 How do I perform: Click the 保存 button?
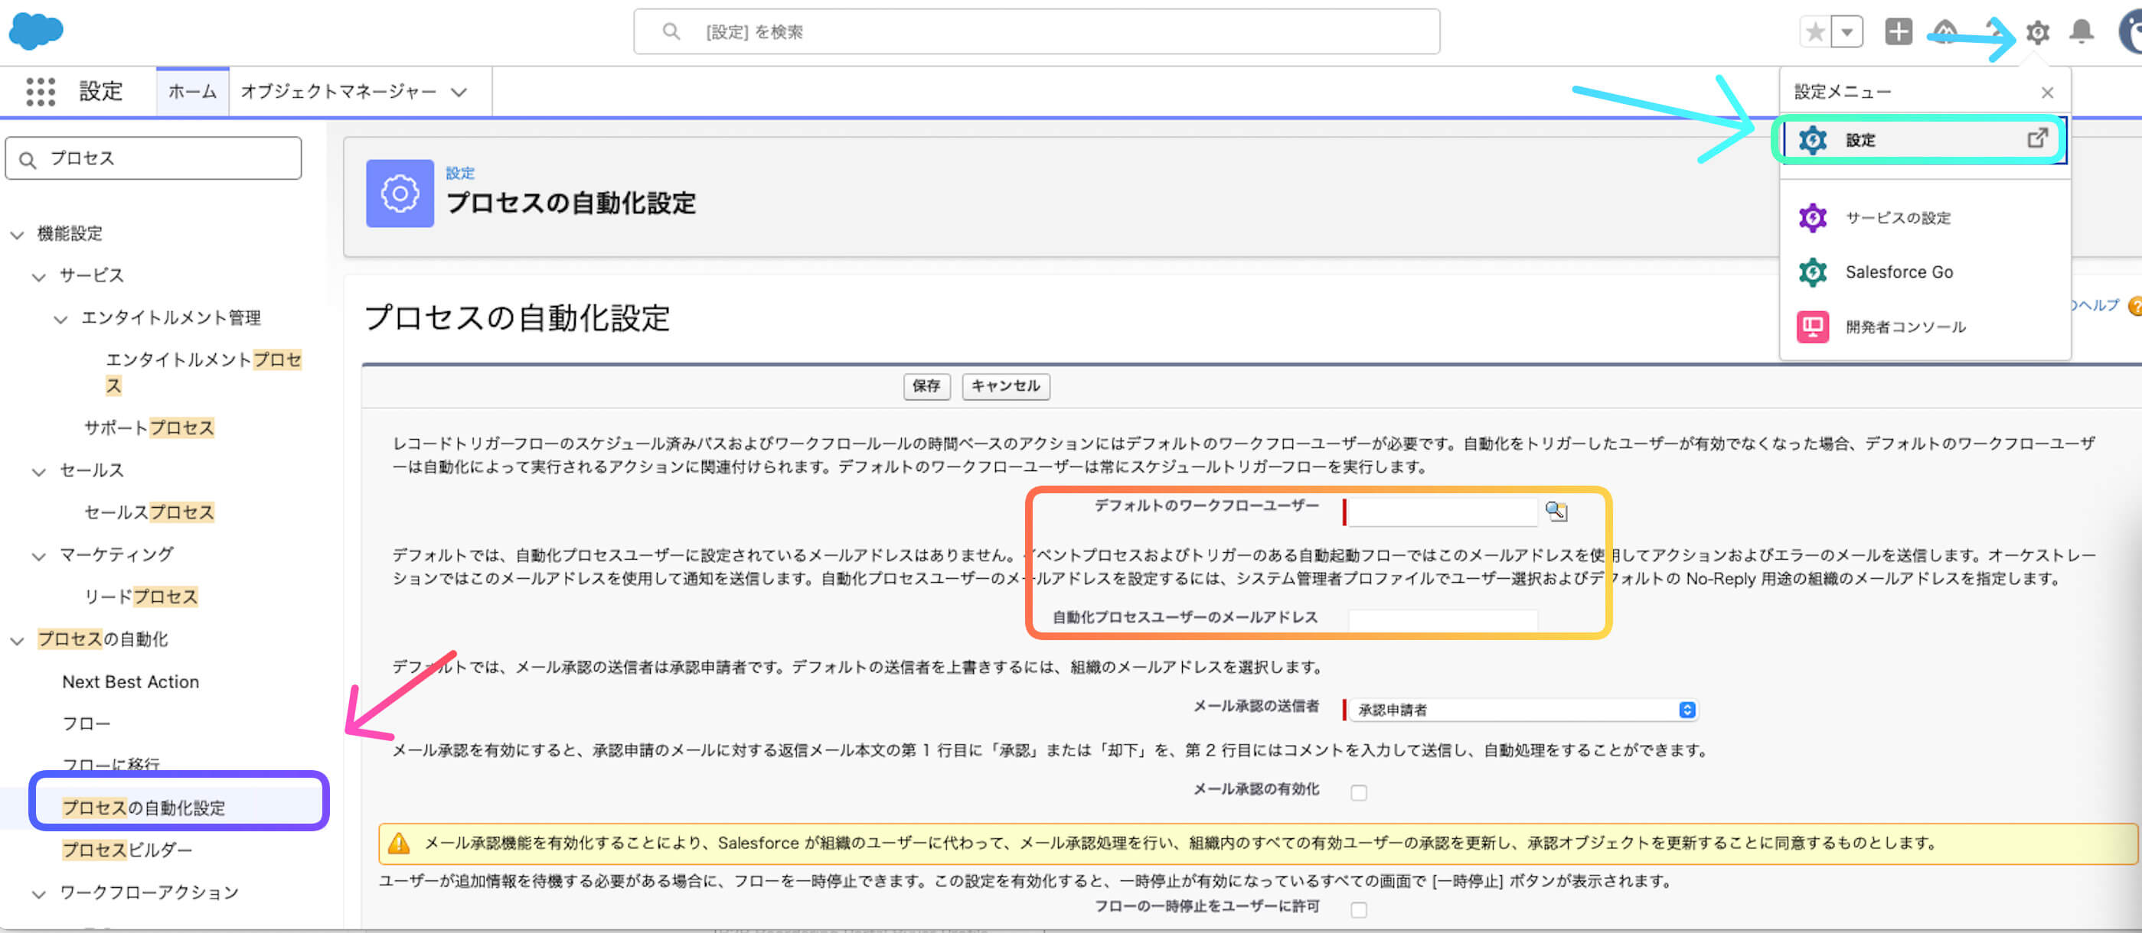926,386
